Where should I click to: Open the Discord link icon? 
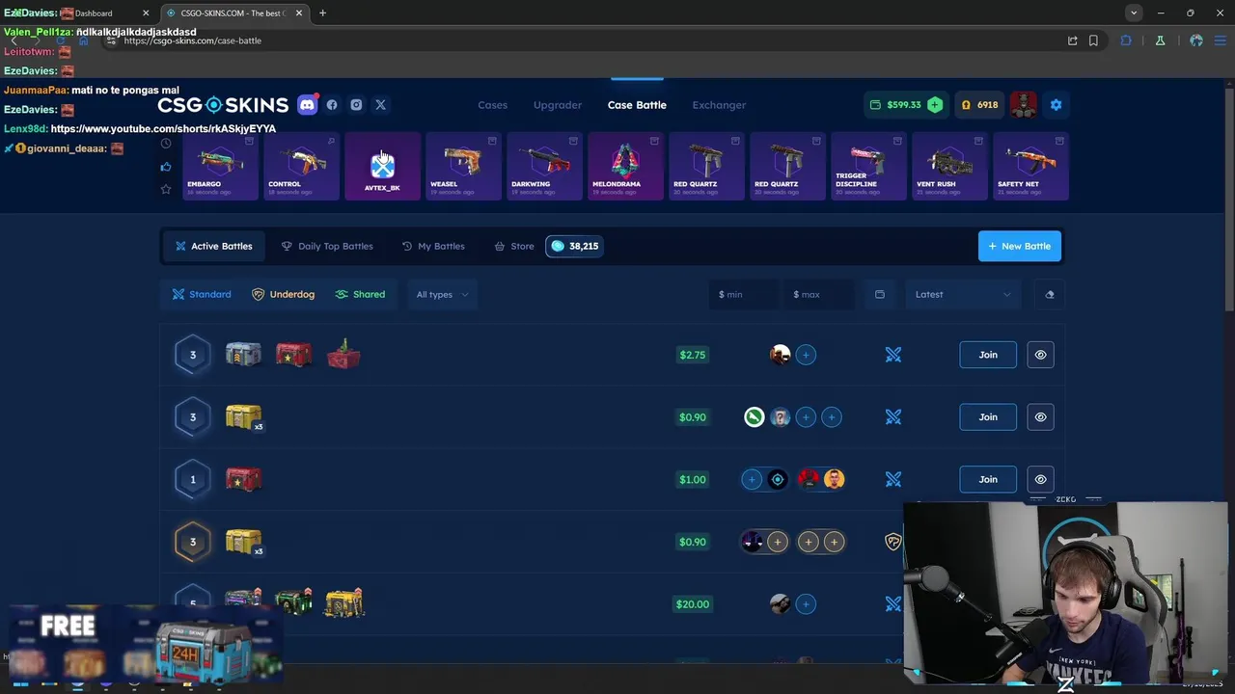[x=307, y=105]
